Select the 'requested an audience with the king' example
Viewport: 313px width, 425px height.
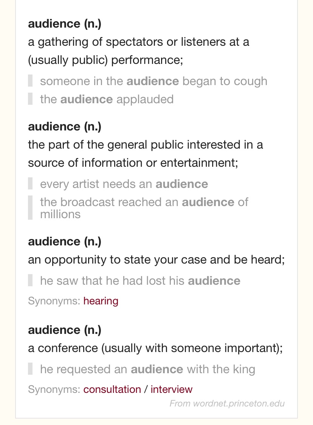(x=147, y=369)
